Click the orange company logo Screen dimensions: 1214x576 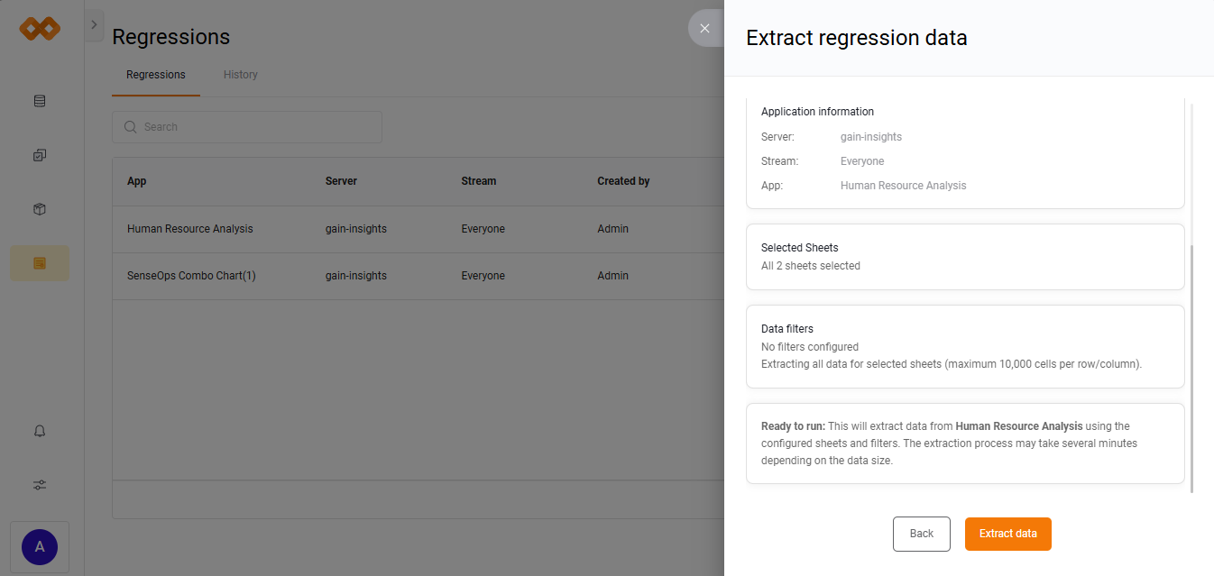[x=39, y=28]
